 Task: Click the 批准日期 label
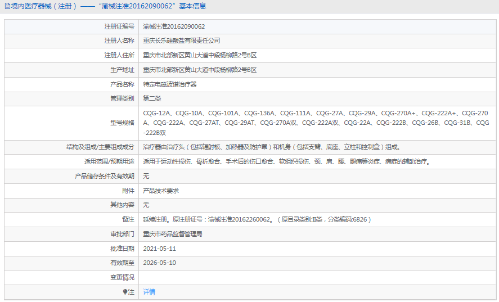pyautogui.click(x=123, y=249)
